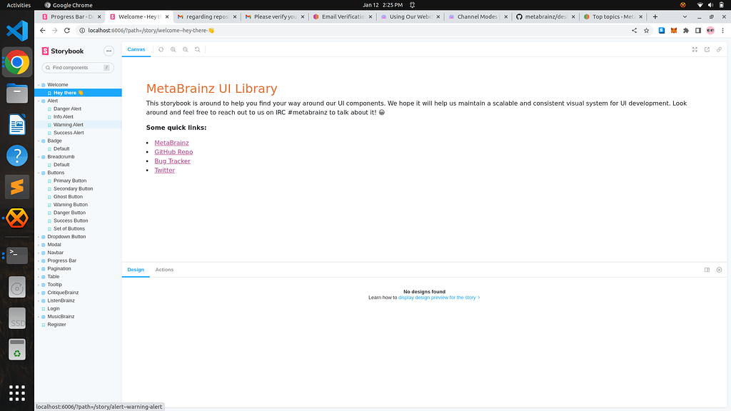This screenshot has height=411, width=731.
Task: Hide the addons panel icon
Action: point(719,270)
